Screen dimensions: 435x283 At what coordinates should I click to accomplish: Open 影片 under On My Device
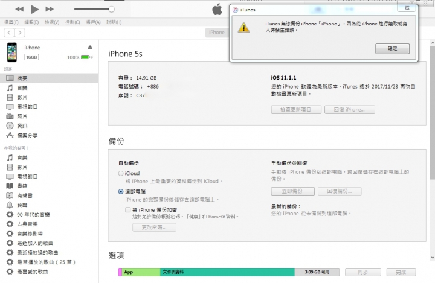(49, 167)
